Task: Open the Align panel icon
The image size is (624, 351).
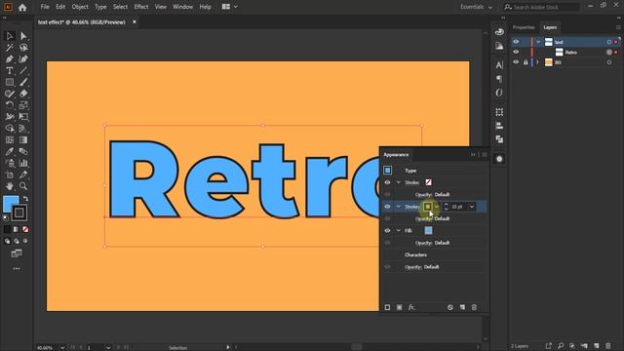Action: click(x=499, y=126)
